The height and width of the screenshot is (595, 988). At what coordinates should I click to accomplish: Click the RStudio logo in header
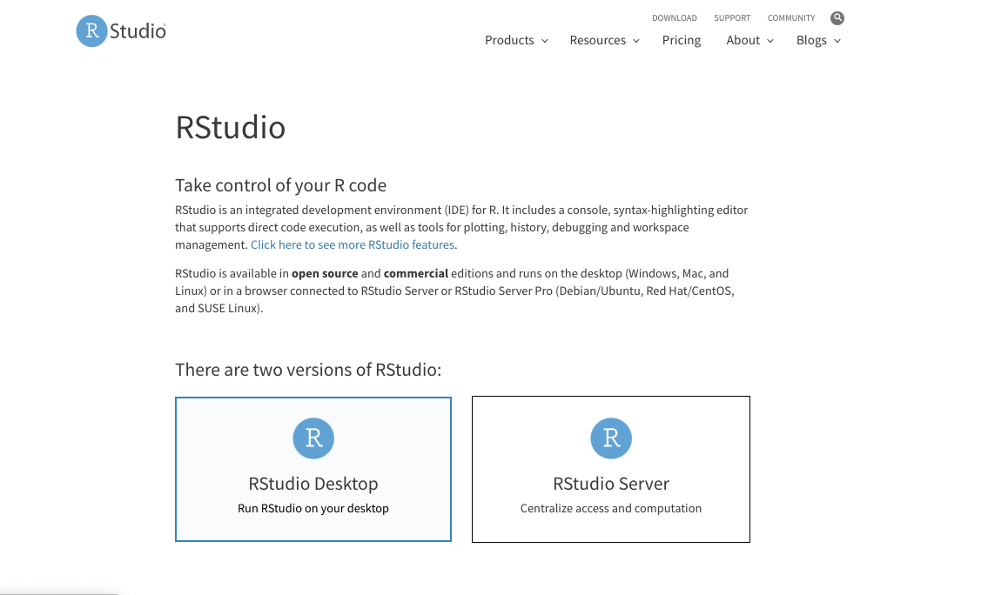[121, 30]
